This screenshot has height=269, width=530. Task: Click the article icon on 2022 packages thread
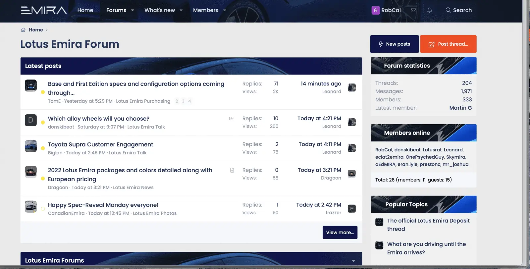pyautogui.click(x=232, y=170)
